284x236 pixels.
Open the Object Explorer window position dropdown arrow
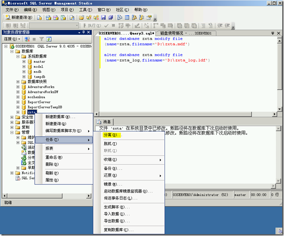click(79, 32)
